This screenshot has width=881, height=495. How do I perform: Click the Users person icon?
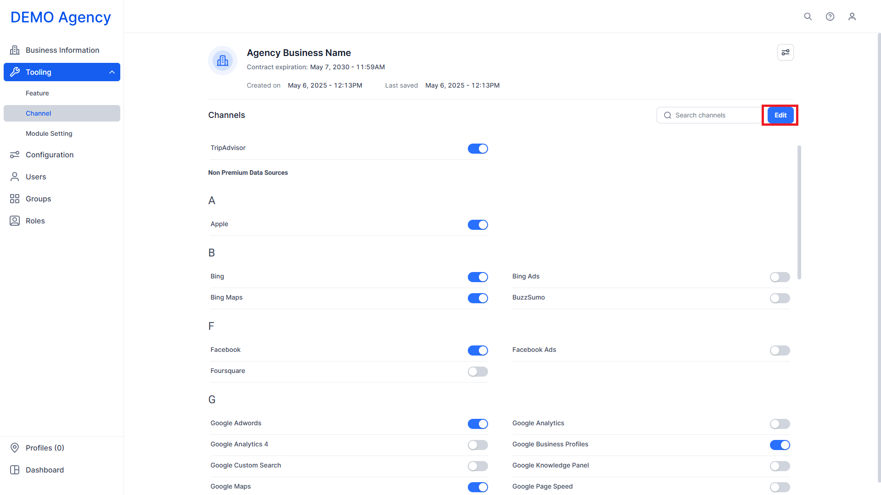pyautogui.click(x=15, y=177)
